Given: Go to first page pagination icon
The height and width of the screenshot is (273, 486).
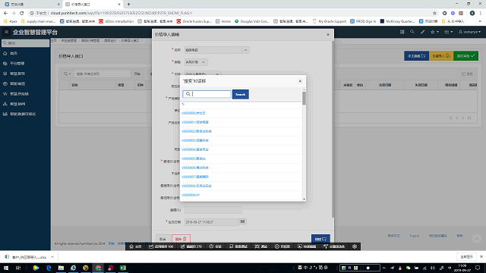Looking at the screenshot, I should (451, 118).
